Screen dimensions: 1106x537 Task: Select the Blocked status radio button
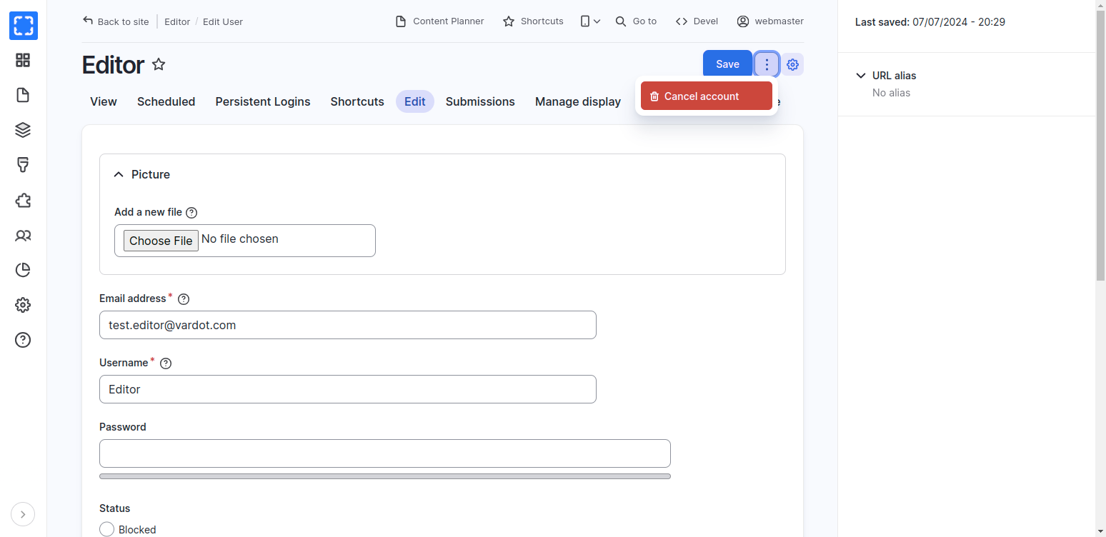click(x=107, y=529)
